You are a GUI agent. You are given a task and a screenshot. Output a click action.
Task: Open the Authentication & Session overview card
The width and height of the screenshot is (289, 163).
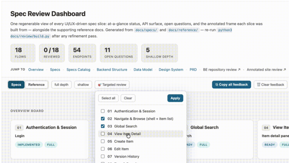(50, 139)
